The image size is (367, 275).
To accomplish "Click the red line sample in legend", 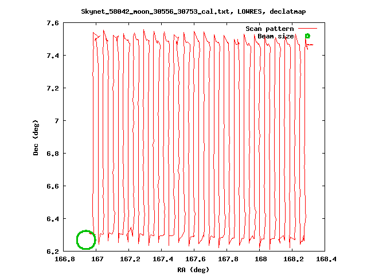I will click(307, 29).
